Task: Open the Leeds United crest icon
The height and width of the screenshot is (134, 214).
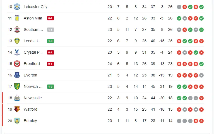Action: click(17, 41)
